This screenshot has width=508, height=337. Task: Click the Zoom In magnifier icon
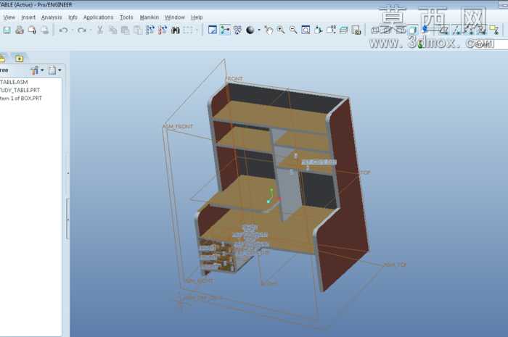tap(281, 30)
